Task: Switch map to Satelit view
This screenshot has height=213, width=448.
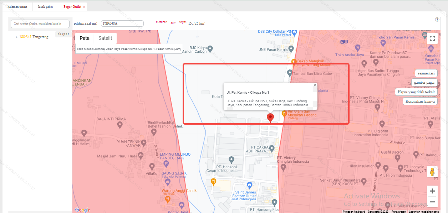Action: 105,38
